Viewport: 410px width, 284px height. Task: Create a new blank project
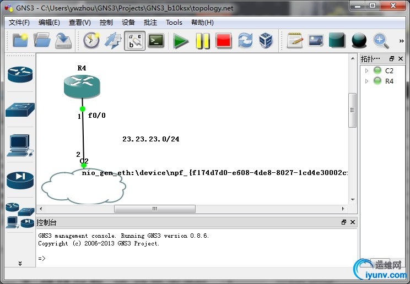[20, 41]
